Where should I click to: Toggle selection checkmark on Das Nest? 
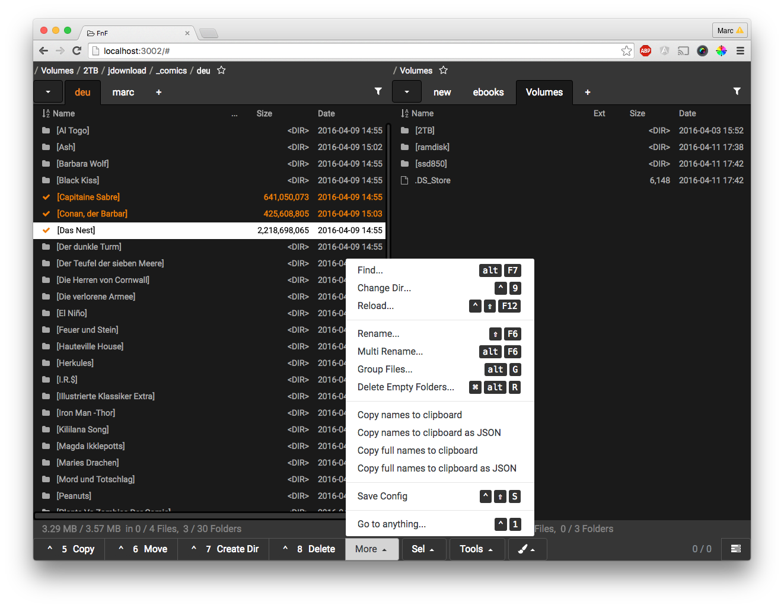[46, 230]
